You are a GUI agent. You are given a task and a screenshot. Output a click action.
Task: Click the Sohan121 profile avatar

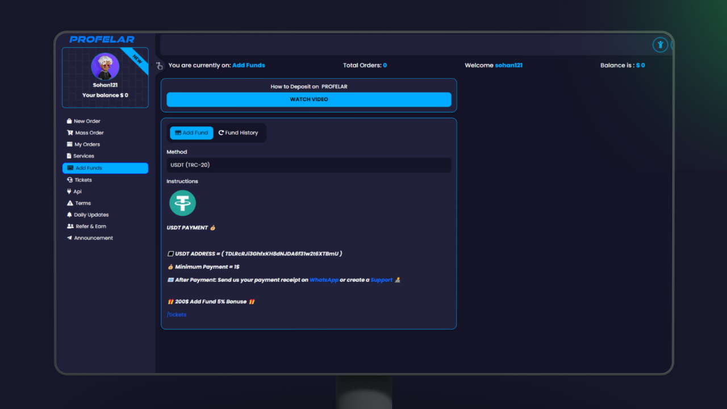(105, 67)
